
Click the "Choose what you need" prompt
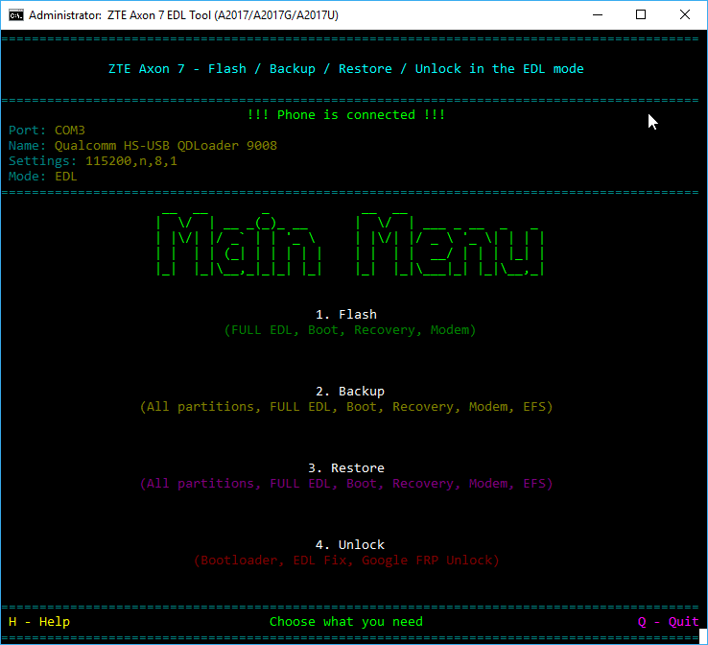[346, 622]
